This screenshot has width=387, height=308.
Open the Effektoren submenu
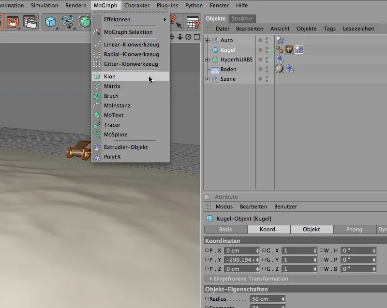coord(130,19)
